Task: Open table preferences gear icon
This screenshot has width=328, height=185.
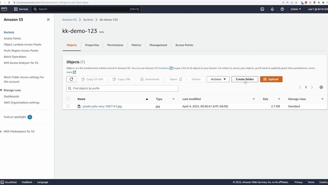Action: (x=321, y=87)
